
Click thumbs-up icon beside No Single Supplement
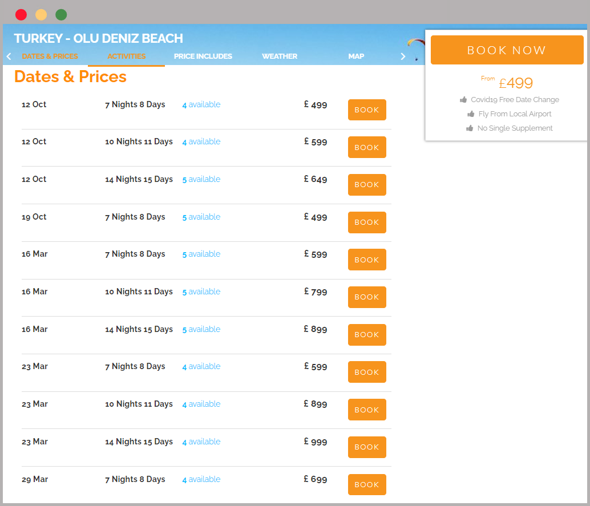pos(470,128)
